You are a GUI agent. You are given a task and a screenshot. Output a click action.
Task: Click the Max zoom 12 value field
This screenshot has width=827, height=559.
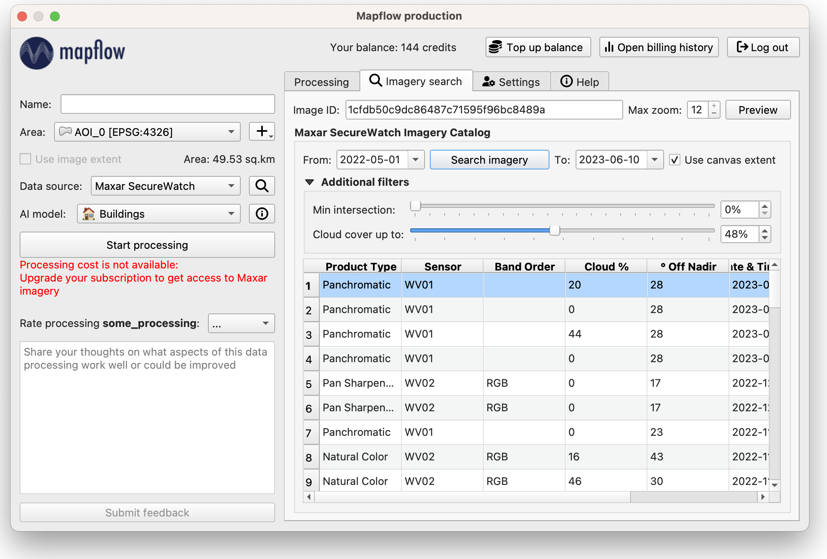698,110
